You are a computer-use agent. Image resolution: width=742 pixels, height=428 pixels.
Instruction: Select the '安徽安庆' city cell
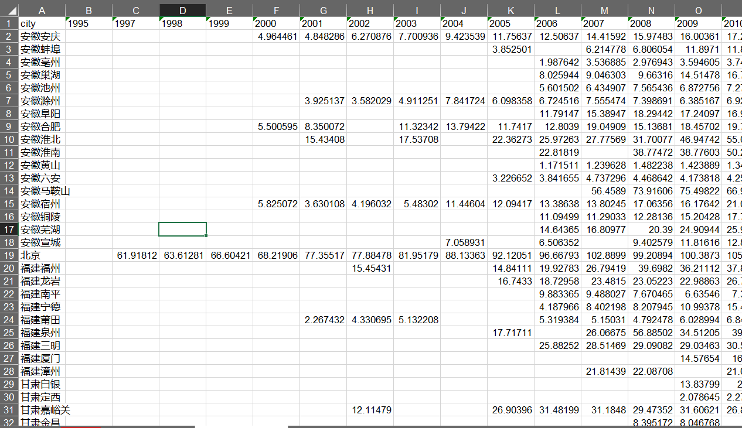coord(42,36)
